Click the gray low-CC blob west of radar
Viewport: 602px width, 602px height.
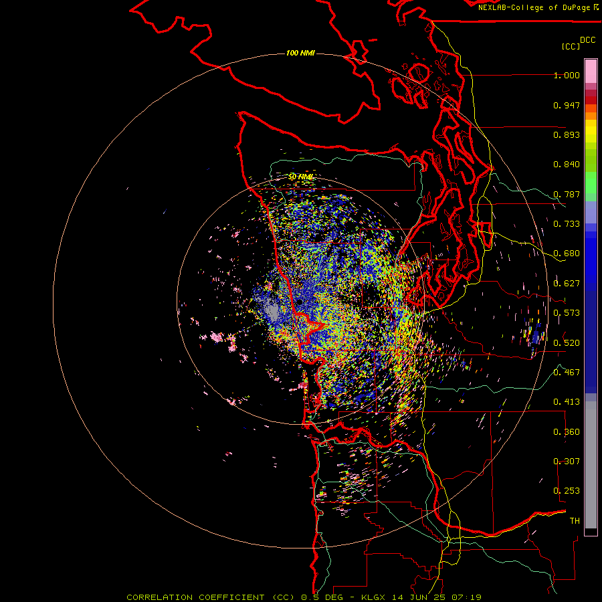tap(273, 311)
